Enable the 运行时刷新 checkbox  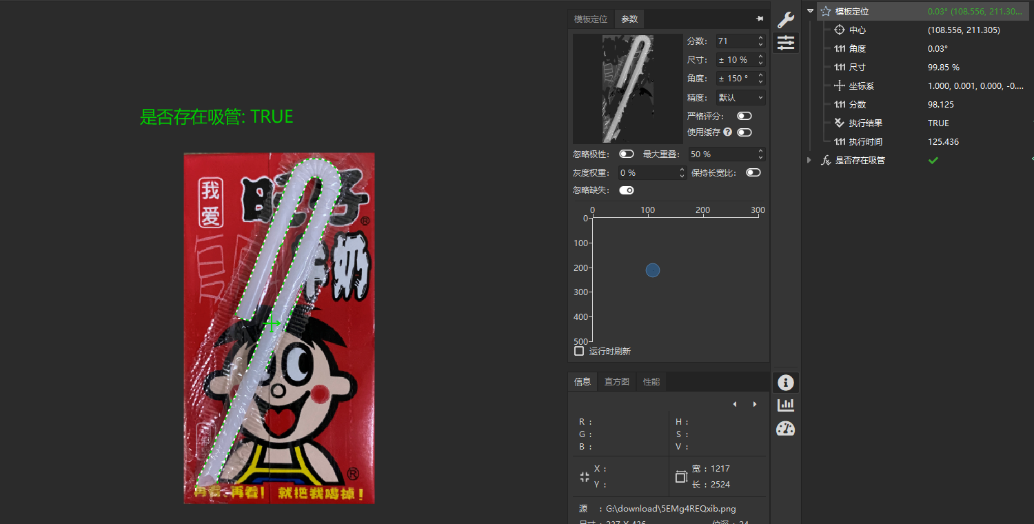pos(579,351)
